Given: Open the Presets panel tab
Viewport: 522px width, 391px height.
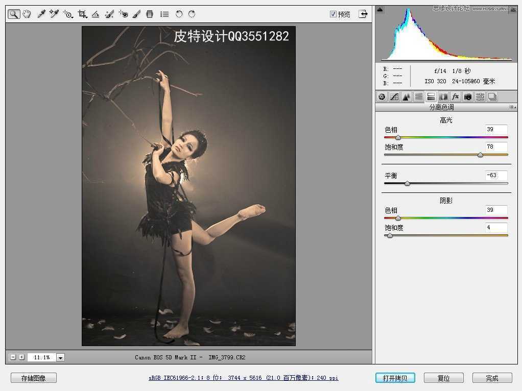Looking at the screenshot, I should click(x=480, y=97).
